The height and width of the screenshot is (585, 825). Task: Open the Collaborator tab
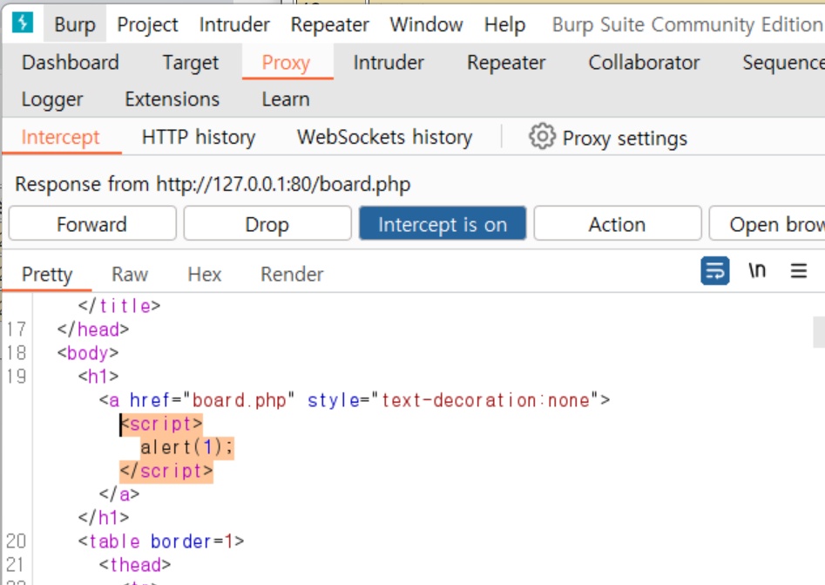coord(644,63)
